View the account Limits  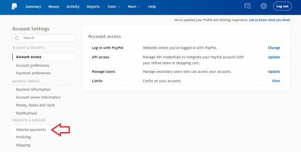[276, 81]
